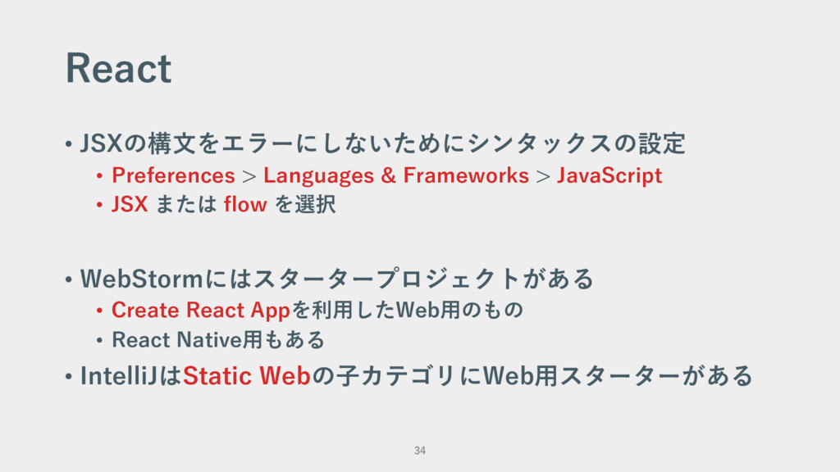The width and height of the screenshot is (840, 472).
Task: Click the IntelliJは text
Action: point(131,375)
